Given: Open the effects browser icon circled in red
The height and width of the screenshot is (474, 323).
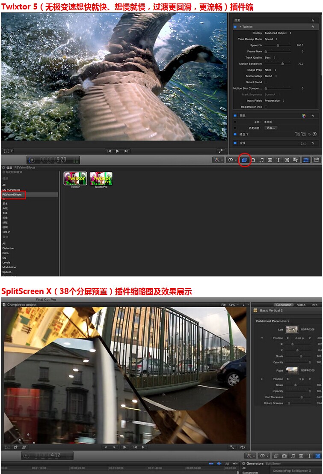Looking at the screenshot, I should (244, 160).
